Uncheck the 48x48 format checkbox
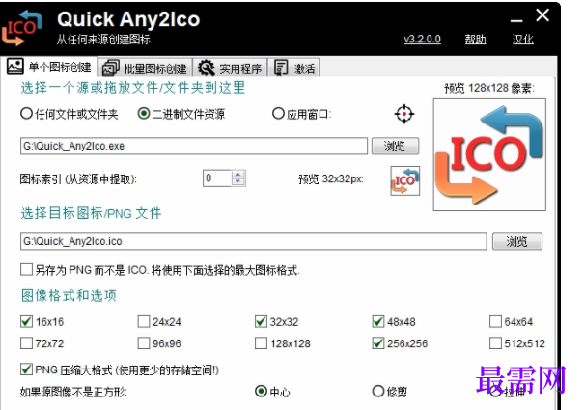The width and height of the screenshot is (584, 410). (x=378, y=321)
